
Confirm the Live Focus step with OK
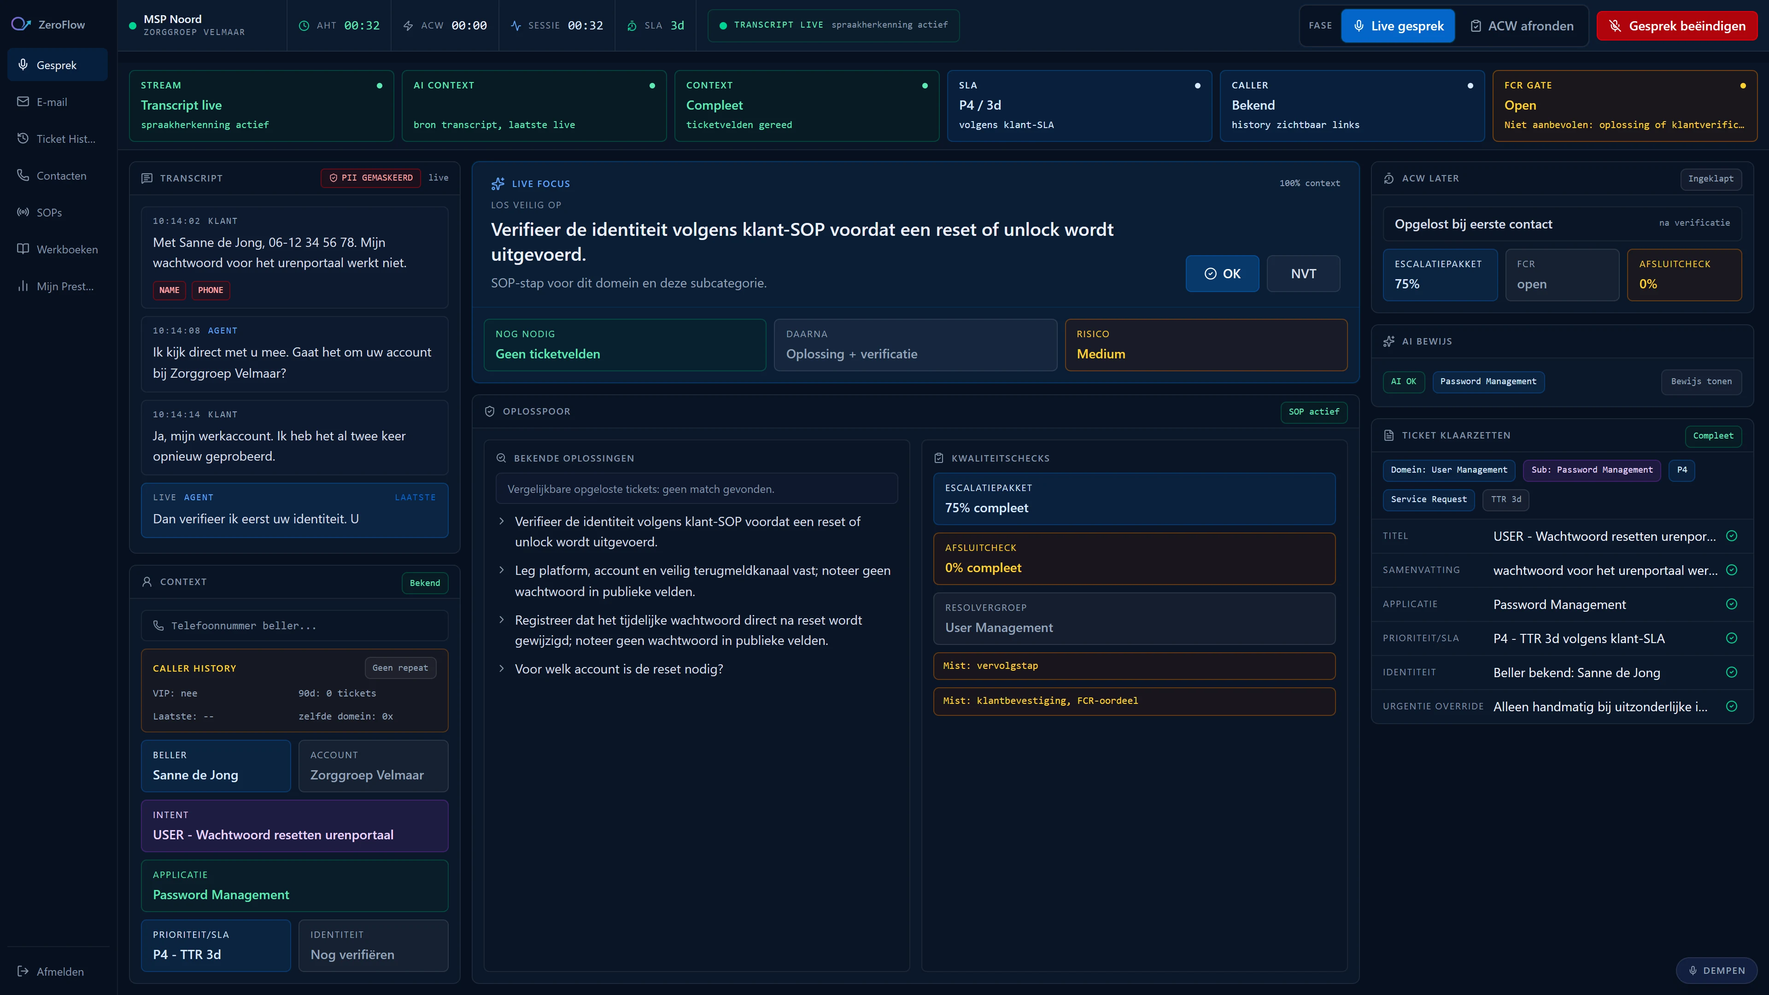click(x=1222, y=273)
